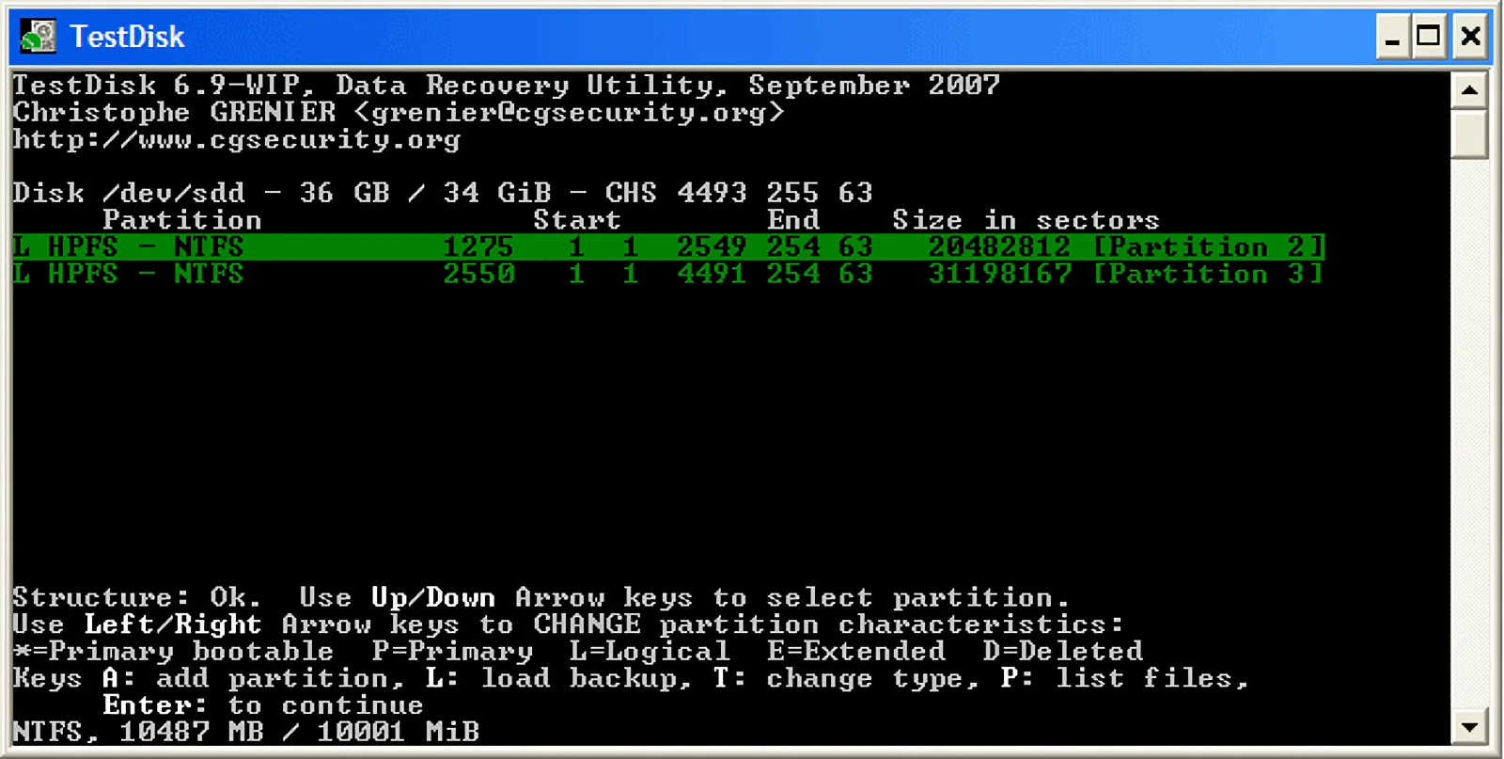
Task: Click the 'L=Logical' legend text
Action: tap(650, 651)
